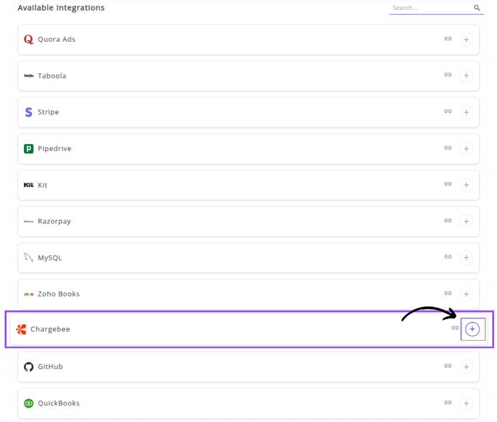Click the magnifier search icon
The image size is (497, 422).
tap(477, 8)
